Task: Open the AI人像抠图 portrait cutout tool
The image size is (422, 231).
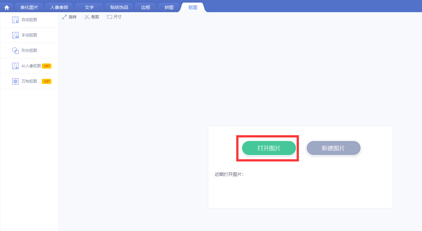Action: click(31, 66)
